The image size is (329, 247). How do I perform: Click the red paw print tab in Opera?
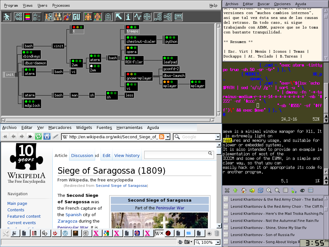[55, 233]
